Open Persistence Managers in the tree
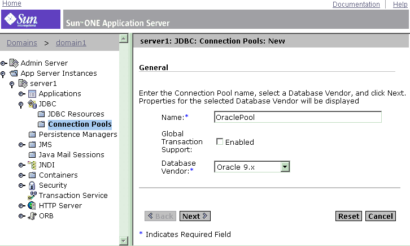The width and height of the screenshot is (410, 246). pos(78,135)
